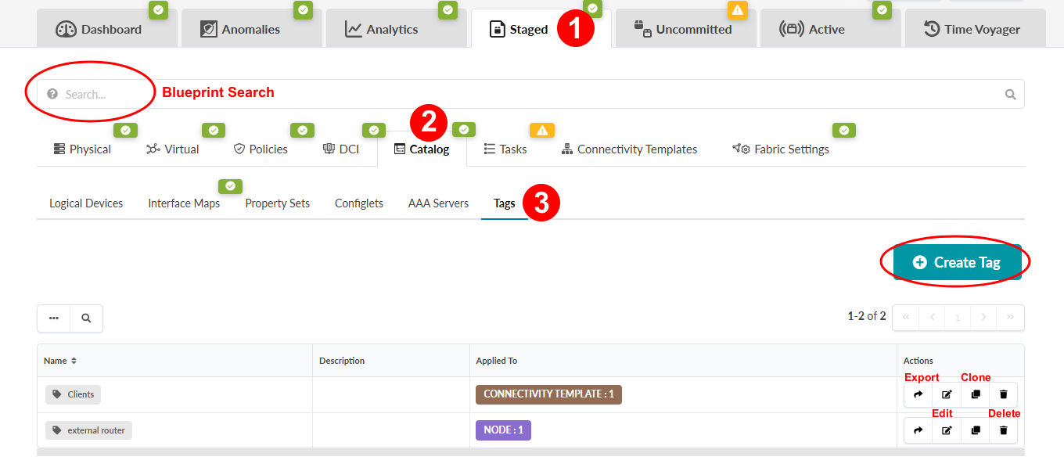1064x464 pixels.
Task: Go to first page of tags
Action: coord(905,317)
